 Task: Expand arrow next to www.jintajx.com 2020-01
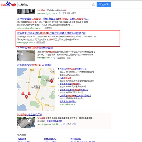61,124
